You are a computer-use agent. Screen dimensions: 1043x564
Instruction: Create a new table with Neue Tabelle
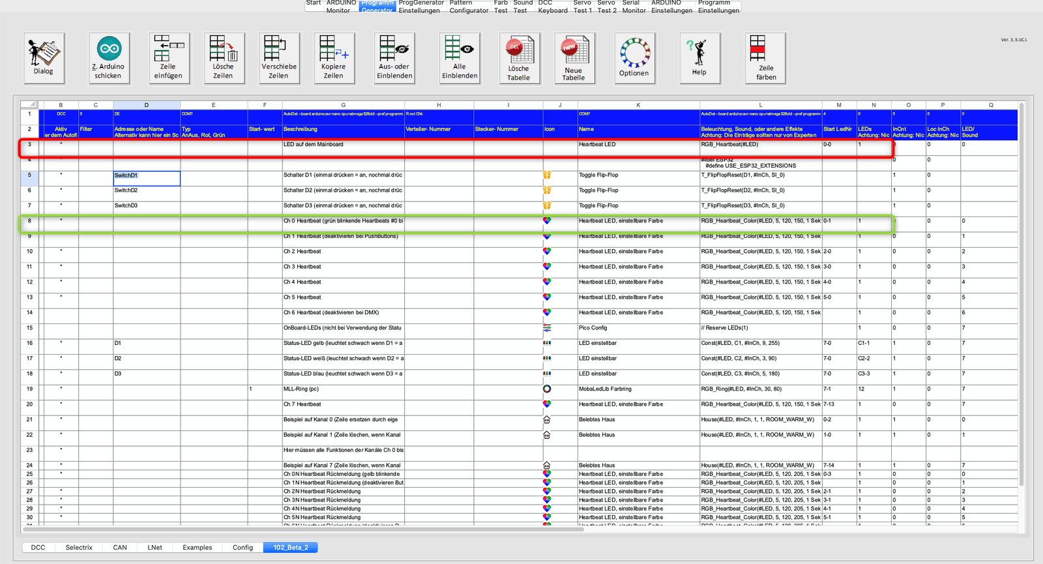point(574,57)
